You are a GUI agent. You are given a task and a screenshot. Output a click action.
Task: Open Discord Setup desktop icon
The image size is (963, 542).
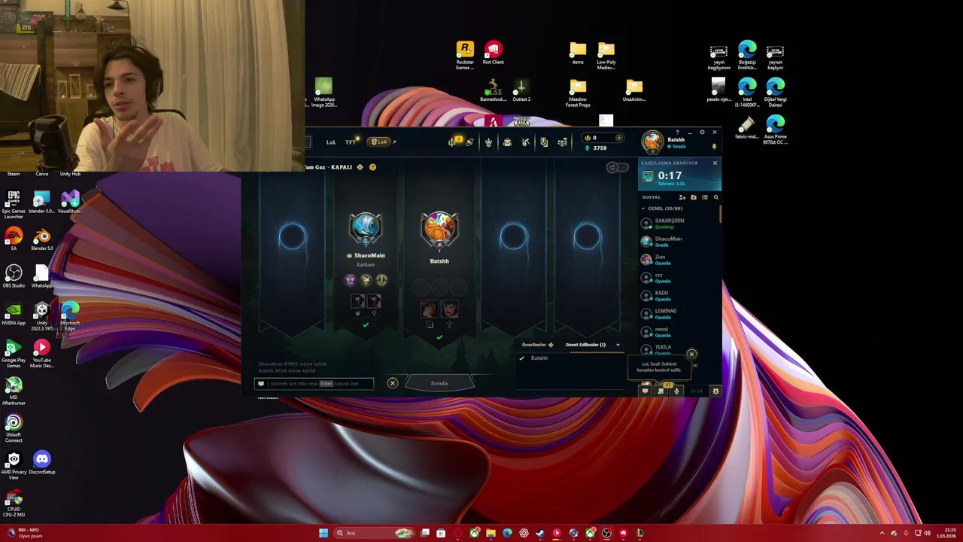[x=41, y=463]
